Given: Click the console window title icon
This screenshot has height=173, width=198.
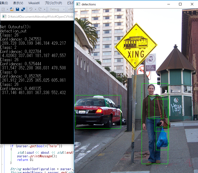Looking at the screenshot, I should 4,16.
